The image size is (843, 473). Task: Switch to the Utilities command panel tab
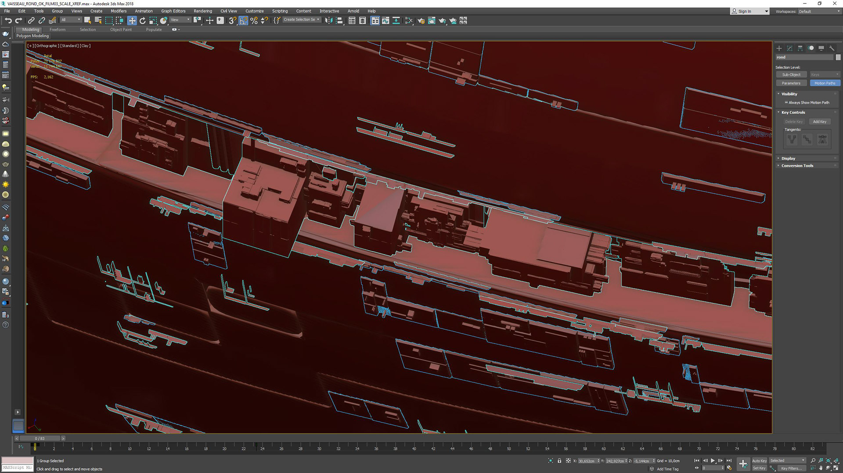point(832,48)
